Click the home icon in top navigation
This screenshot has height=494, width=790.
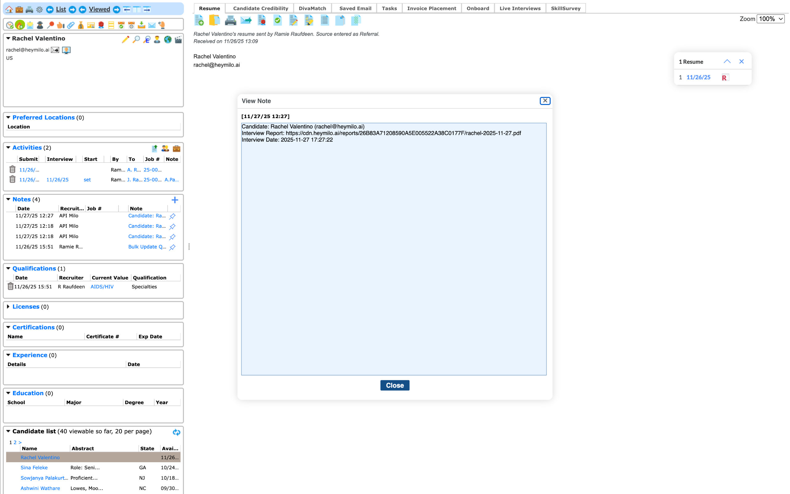pos(9,10)
